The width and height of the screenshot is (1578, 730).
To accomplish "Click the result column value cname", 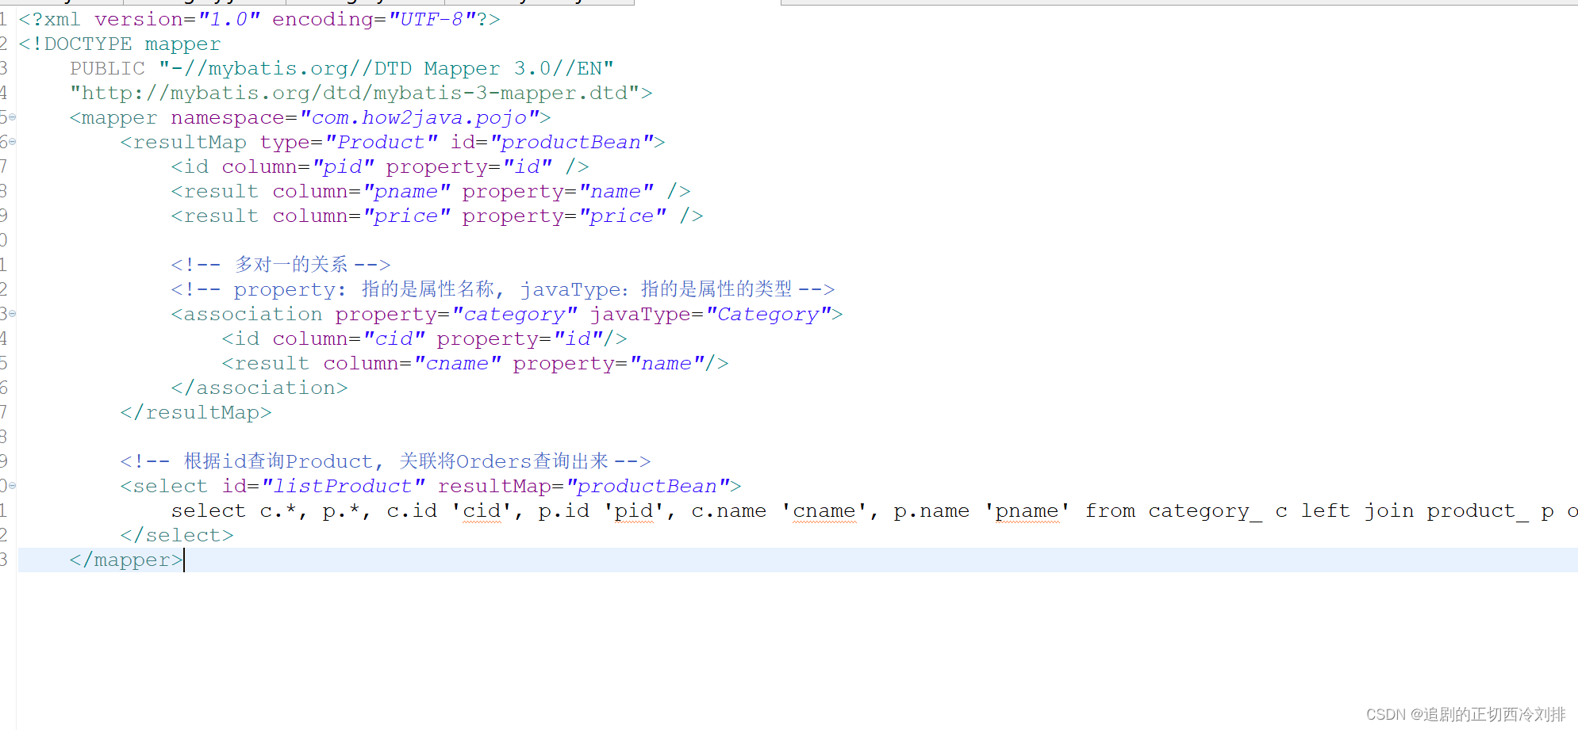I will [457, 364].
